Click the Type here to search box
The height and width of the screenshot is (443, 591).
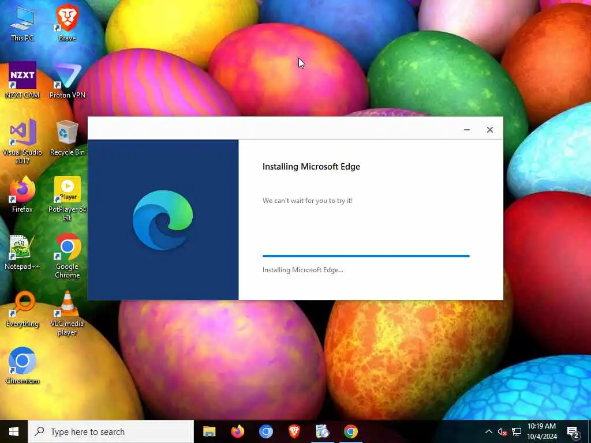pyautogui.click(x=111, y=431)
